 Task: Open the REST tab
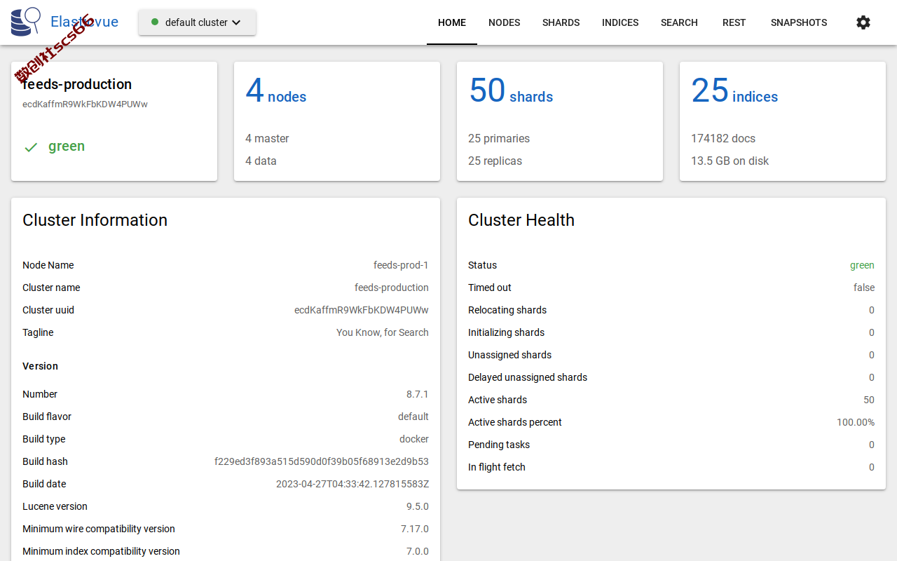pos(734,22)
